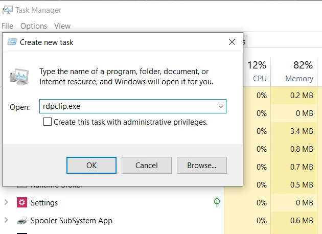Click the Task Manager title bar icon
322x234 pixels.
click(x=7, y=10)
